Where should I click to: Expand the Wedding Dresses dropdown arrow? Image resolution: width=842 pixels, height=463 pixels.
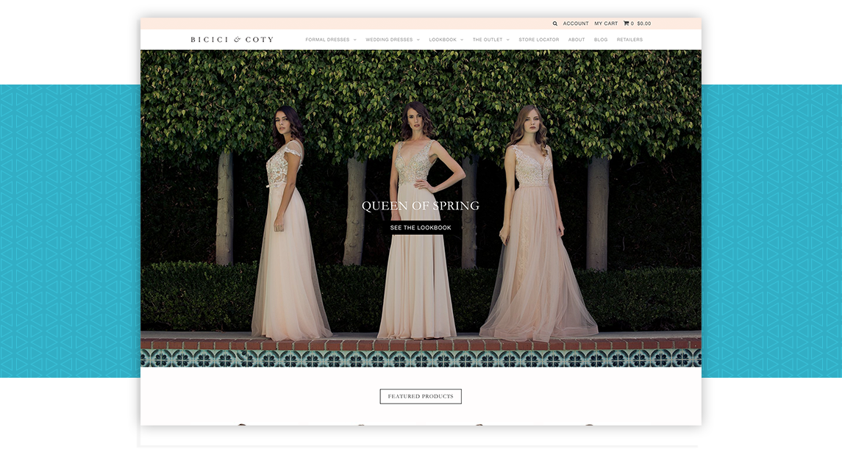418,40
